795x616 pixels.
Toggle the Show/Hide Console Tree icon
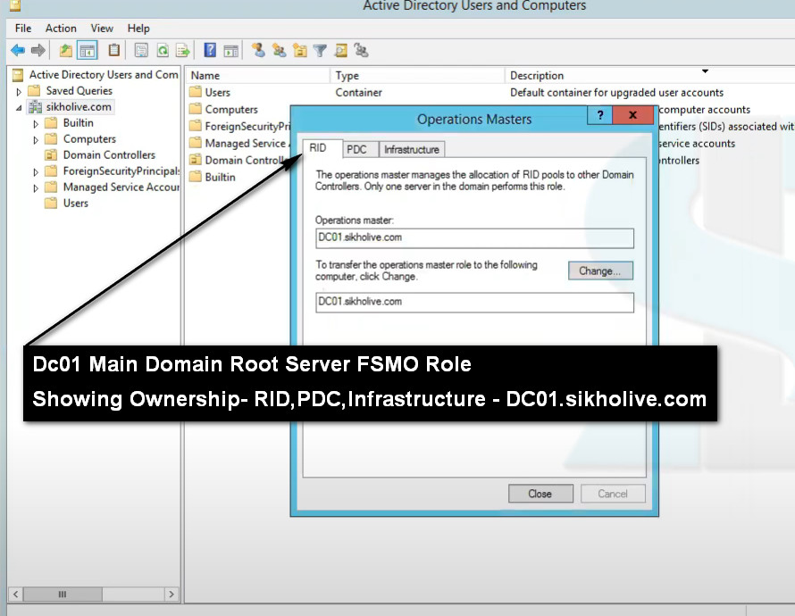point(87,51)
